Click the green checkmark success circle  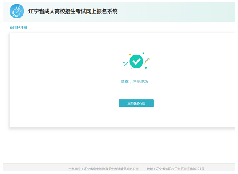pos(136,61)
